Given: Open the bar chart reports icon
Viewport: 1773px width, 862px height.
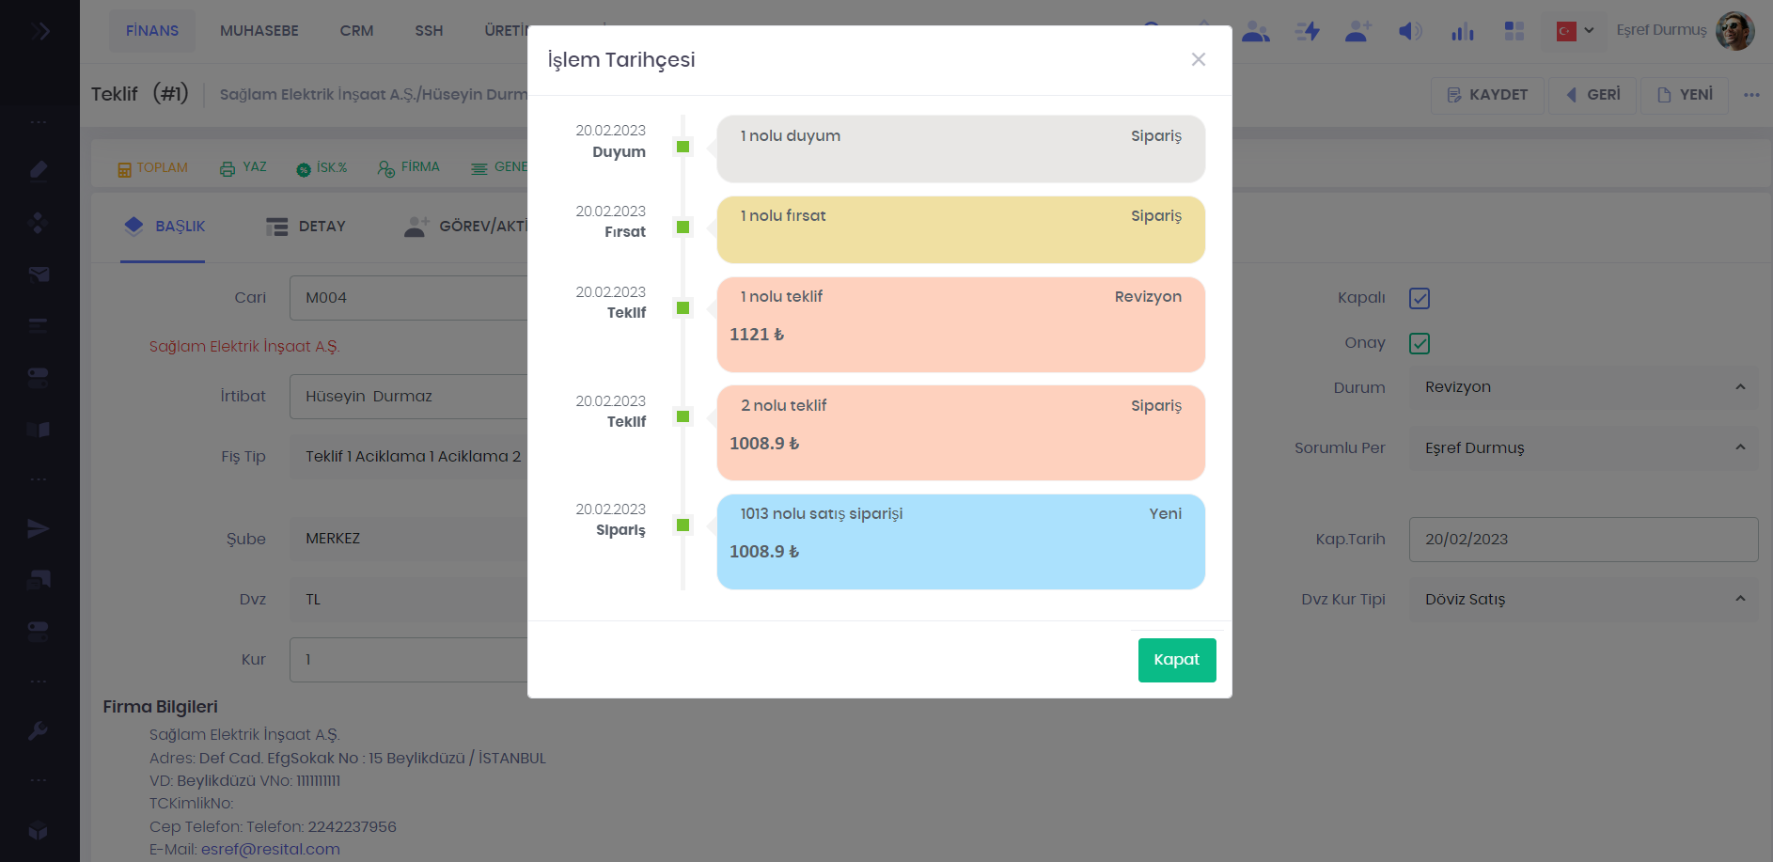Looking at the screenshot, I should pyautogui.click(x=1462, y=31).
